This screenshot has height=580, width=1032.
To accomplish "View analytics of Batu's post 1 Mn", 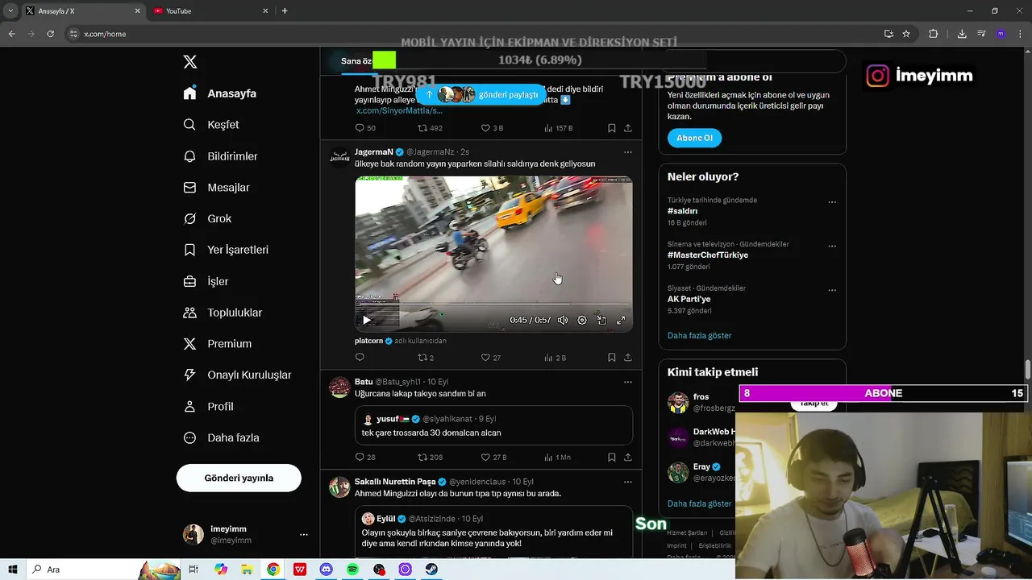I will pyautogui.click(x=557, y=457).
